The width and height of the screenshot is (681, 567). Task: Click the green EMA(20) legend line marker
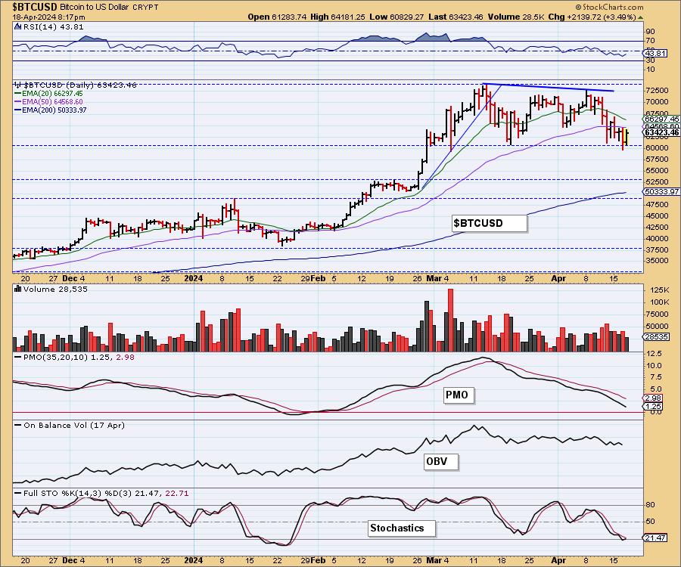click(x=18, y=93)
